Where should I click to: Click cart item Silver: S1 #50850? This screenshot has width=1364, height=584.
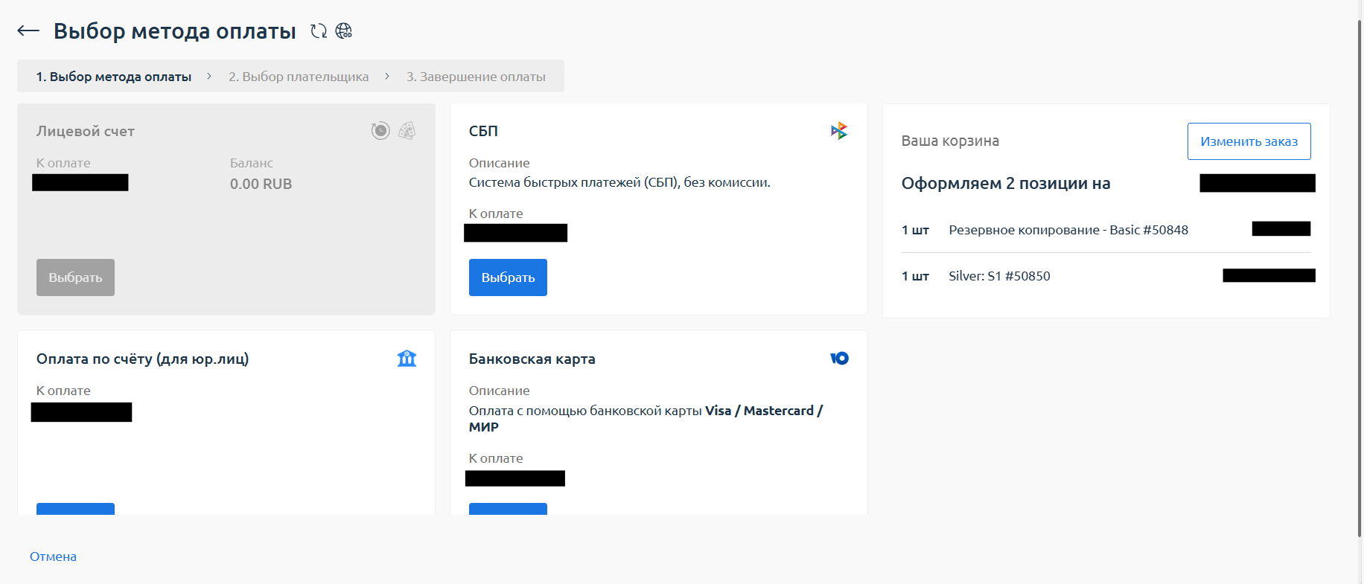999,276
